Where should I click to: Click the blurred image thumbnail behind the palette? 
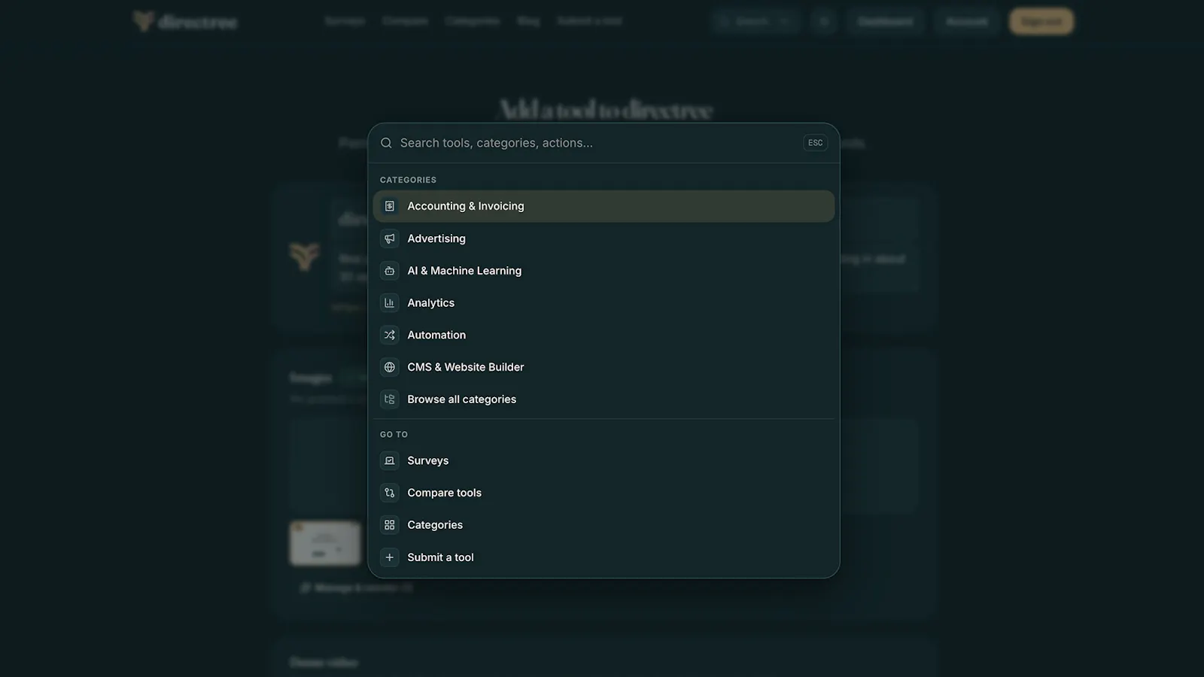[x=325, y=543]
